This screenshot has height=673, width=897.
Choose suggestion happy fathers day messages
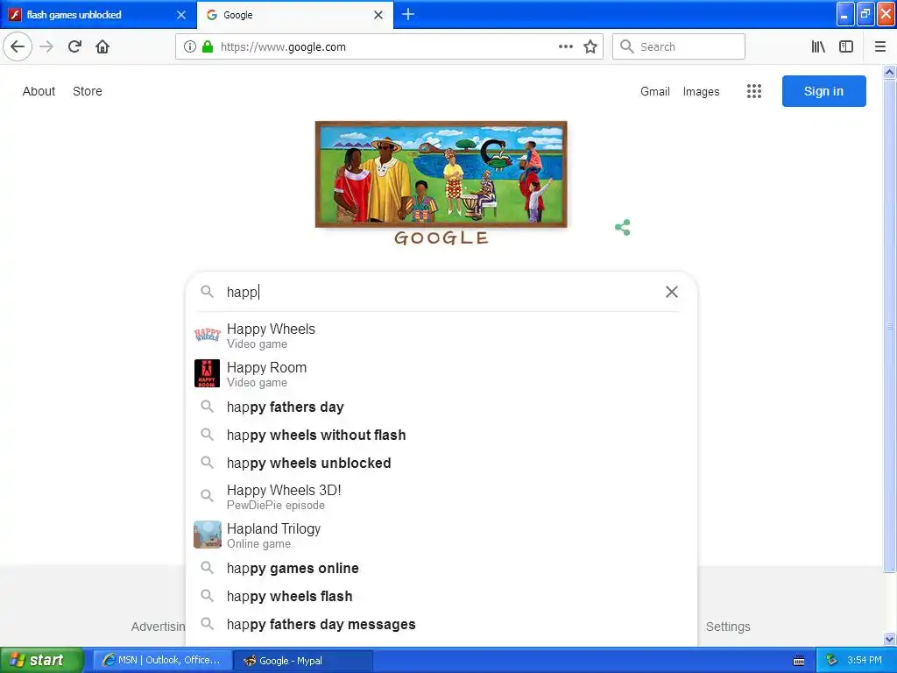[x=441, y=624]
